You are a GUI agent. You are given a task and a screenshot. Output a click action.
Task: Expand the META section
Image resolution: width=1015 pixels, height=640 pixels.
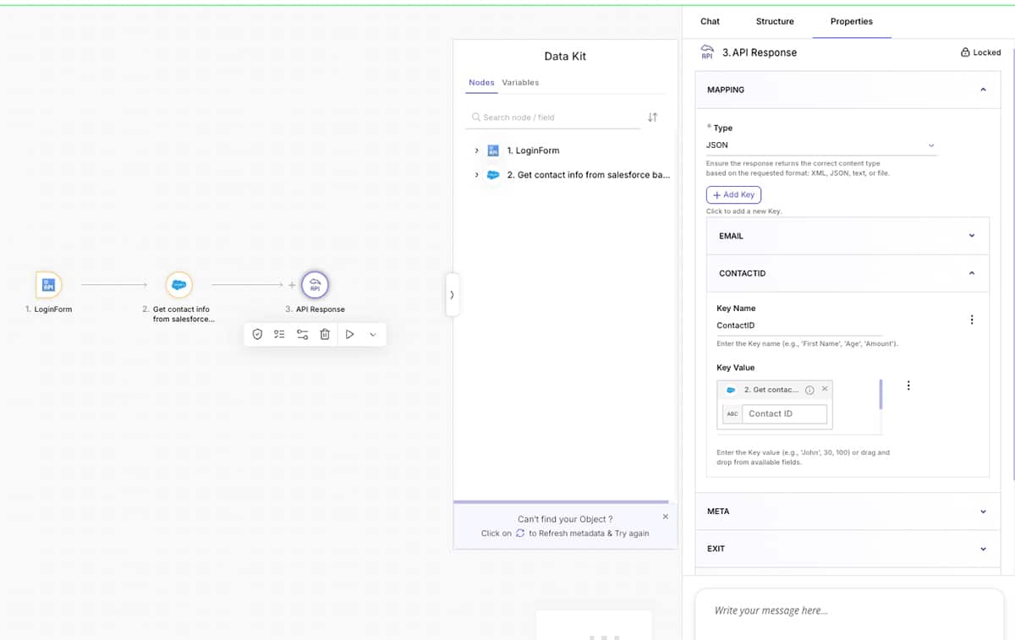click(x=983, y=511)
